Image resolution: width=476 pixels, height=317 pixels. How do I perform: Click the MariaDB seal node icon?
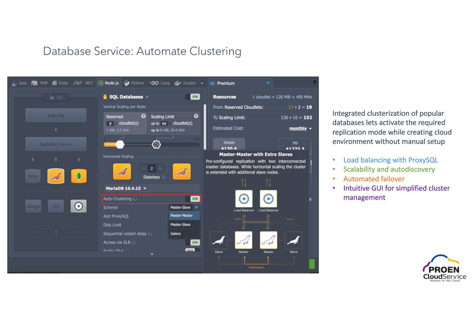point(122,172)
